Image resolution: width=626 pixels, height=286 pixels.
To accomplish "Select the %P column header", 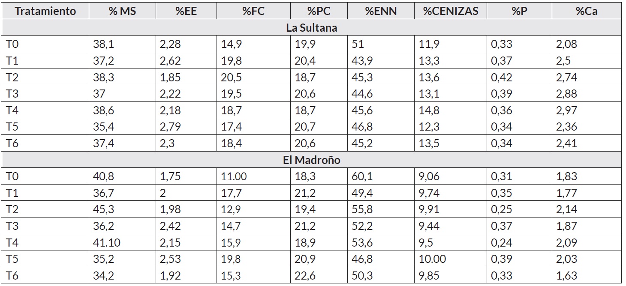I will (519, 11).
